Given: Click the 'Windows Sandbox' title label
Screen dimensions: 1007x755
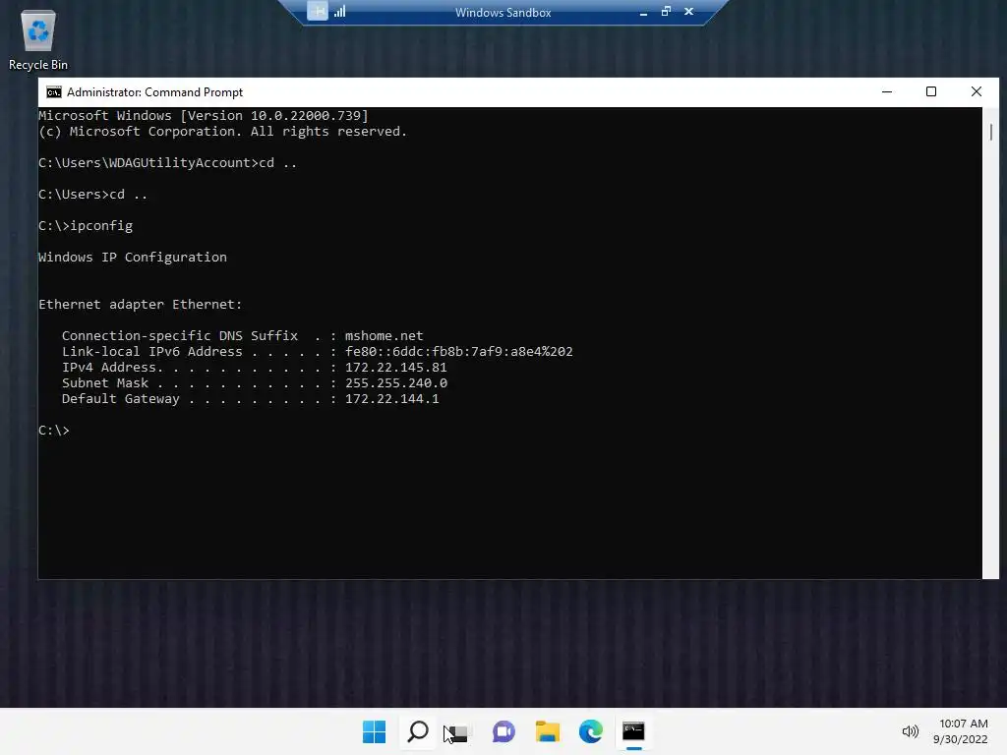Looking at the screenshot, I should coord(503,12).
